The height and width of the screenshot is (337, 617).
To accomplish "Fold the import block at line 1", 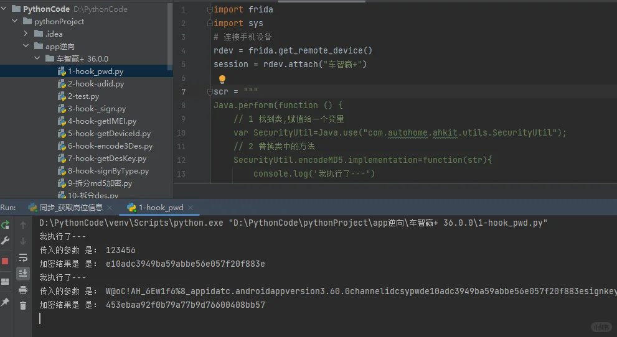I will point(210,9).
